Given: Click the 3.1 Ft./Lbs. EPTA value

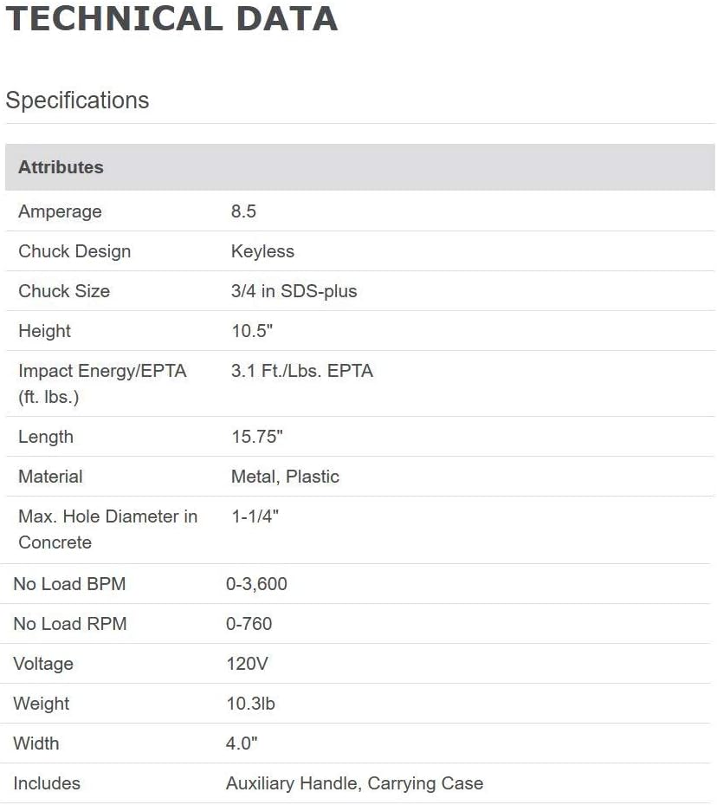Looking at the screenshot, I should [x=301, y=371].
